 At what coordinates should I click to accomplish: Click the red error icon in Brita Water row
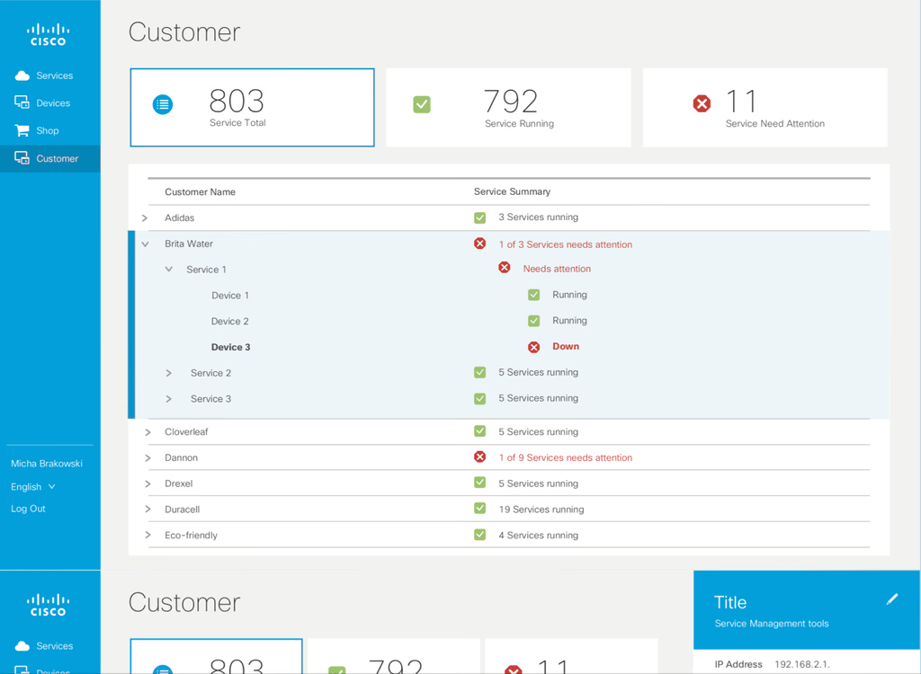pos(480,244)
